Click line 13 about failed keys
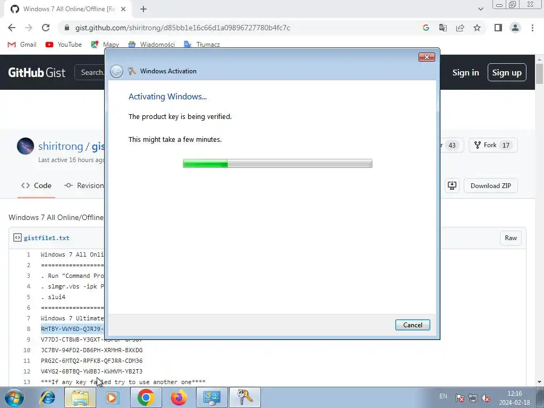Viewport: 544px width, 408px height. pyautogui.click(x=123, y=382)
